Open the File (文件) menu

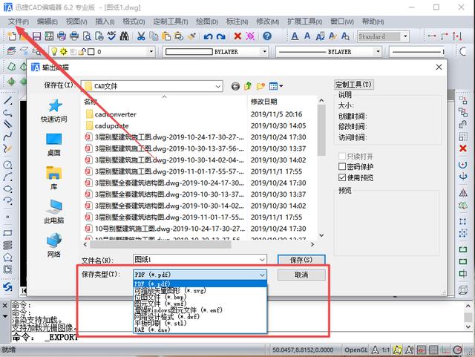[19, 22]
